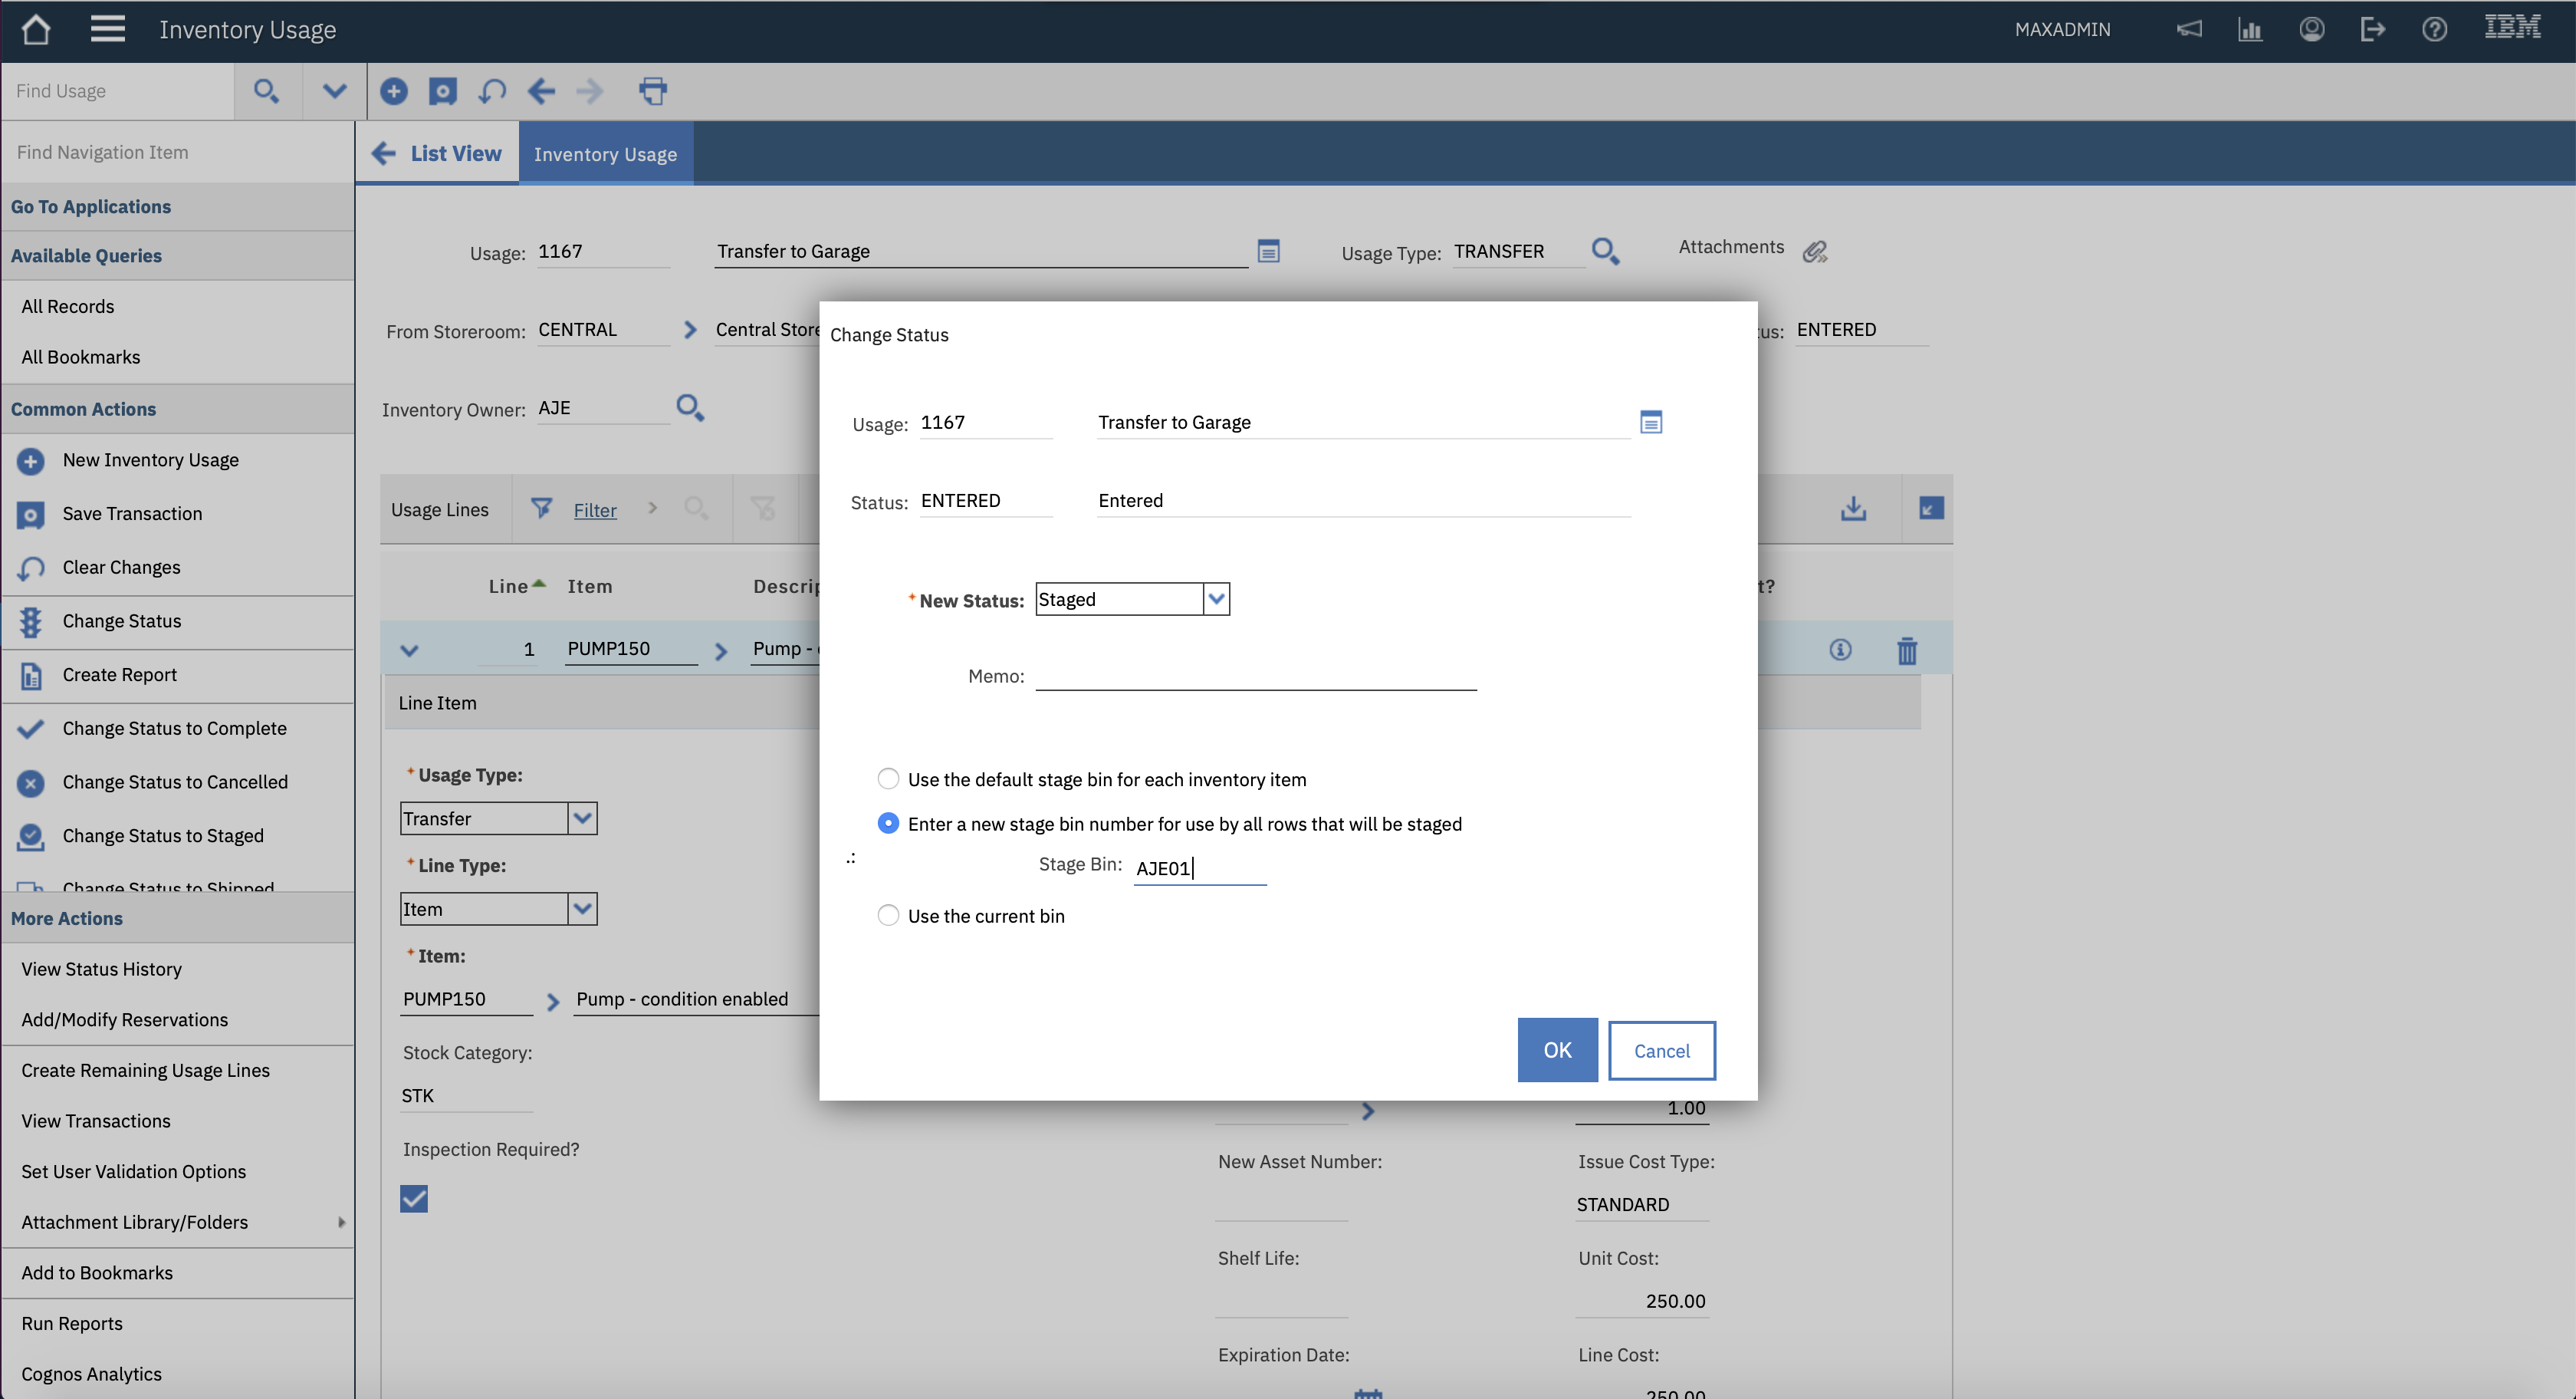This screenshot has height=1399, width=2576.
Task: Open the Filter link in Usage Lines
Action: click(x=595, y=509)
